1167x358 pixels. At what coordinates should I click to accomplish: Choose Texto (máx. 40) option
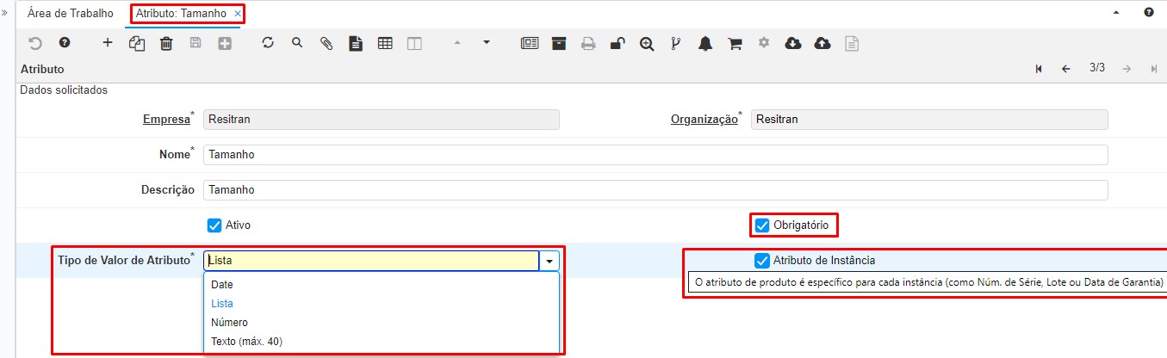click(x=382, y=341)
